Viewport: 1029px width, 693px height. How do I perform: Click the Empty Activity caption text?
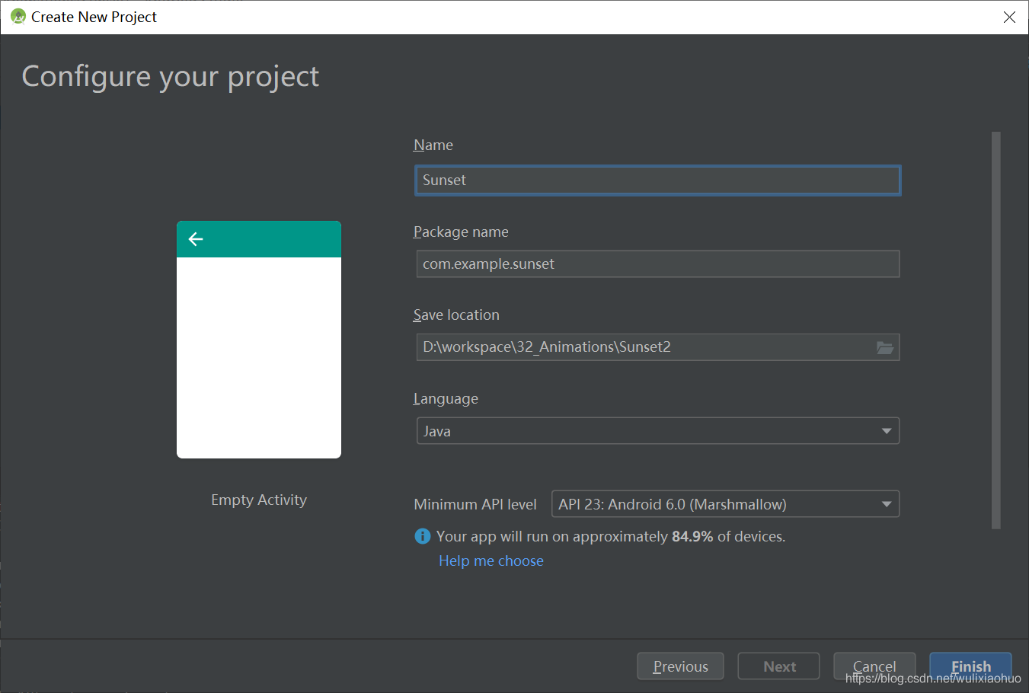tap(259, 500)
